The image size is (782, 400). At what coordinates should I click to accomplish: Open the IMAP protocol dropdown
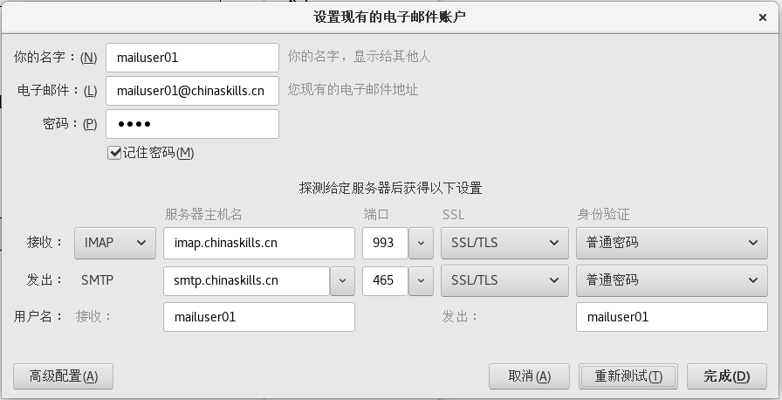[115, 243]
